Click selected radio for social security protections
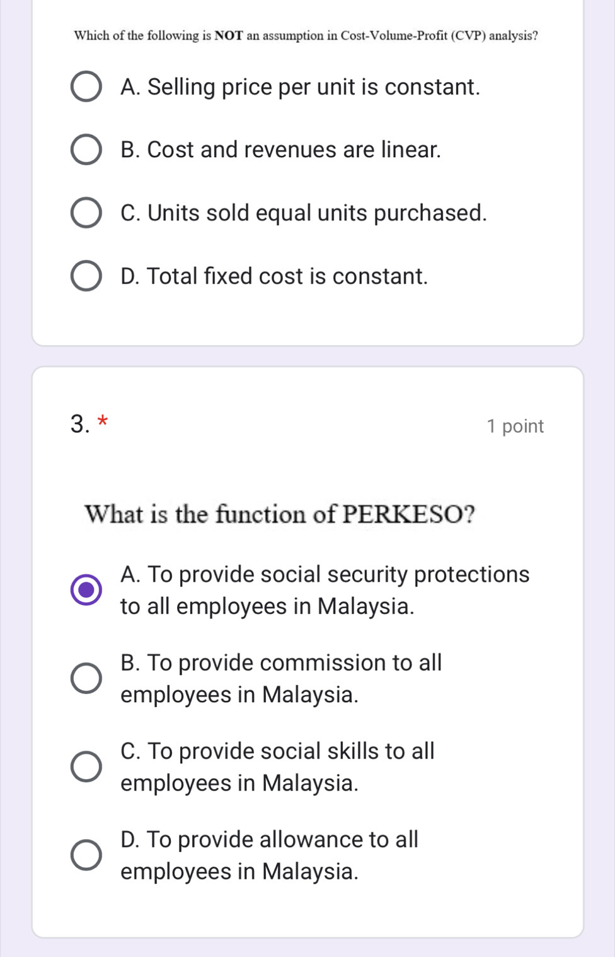Image resolution: width=615 pixels, height=957 pixels. coord(86,590)
